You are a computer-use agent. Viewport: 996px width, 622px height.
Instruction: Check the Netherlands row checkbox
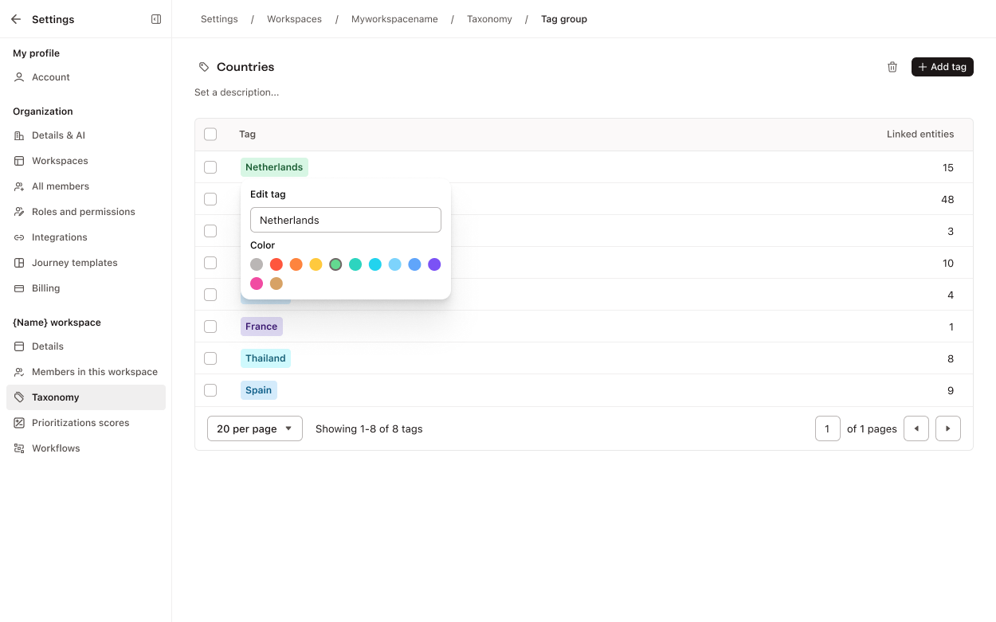point(210,167)
